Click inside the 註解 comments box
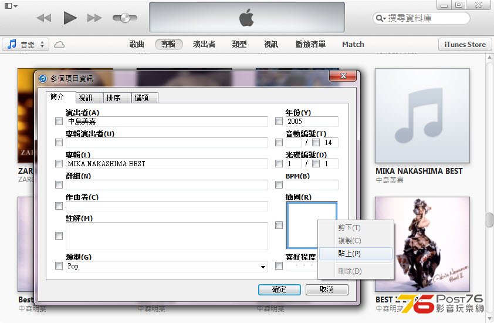 click(167, 236)
